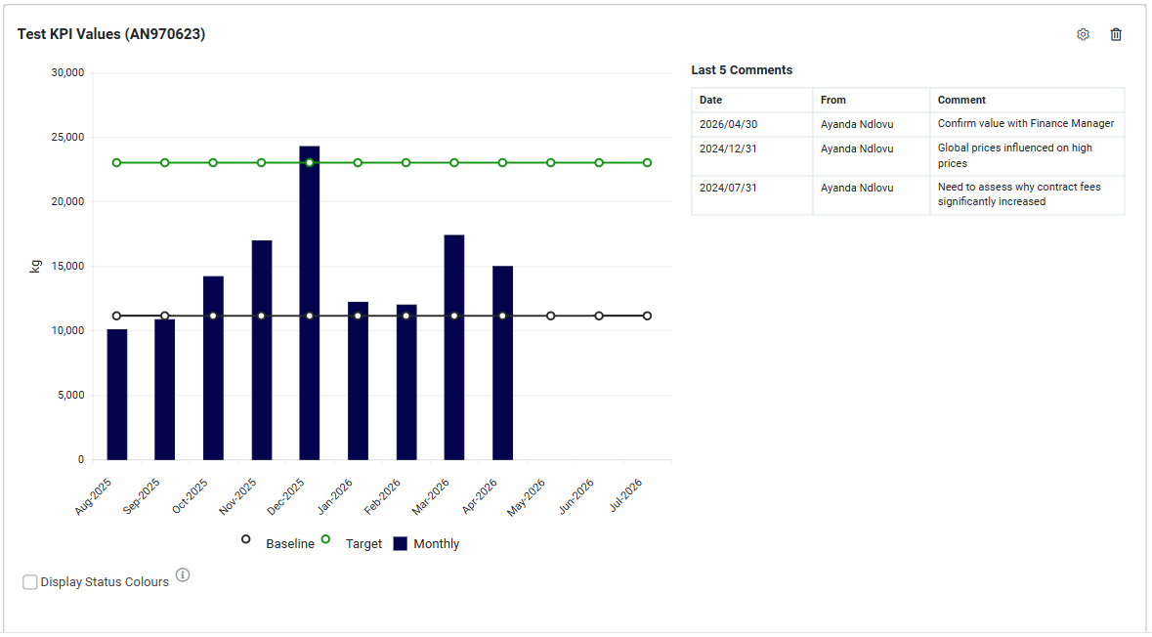Click the 'Test KPI Values (AN970623)' title
Viewport: 1152px width, 637px height.
pyautogui.click(x=111, y=34)
